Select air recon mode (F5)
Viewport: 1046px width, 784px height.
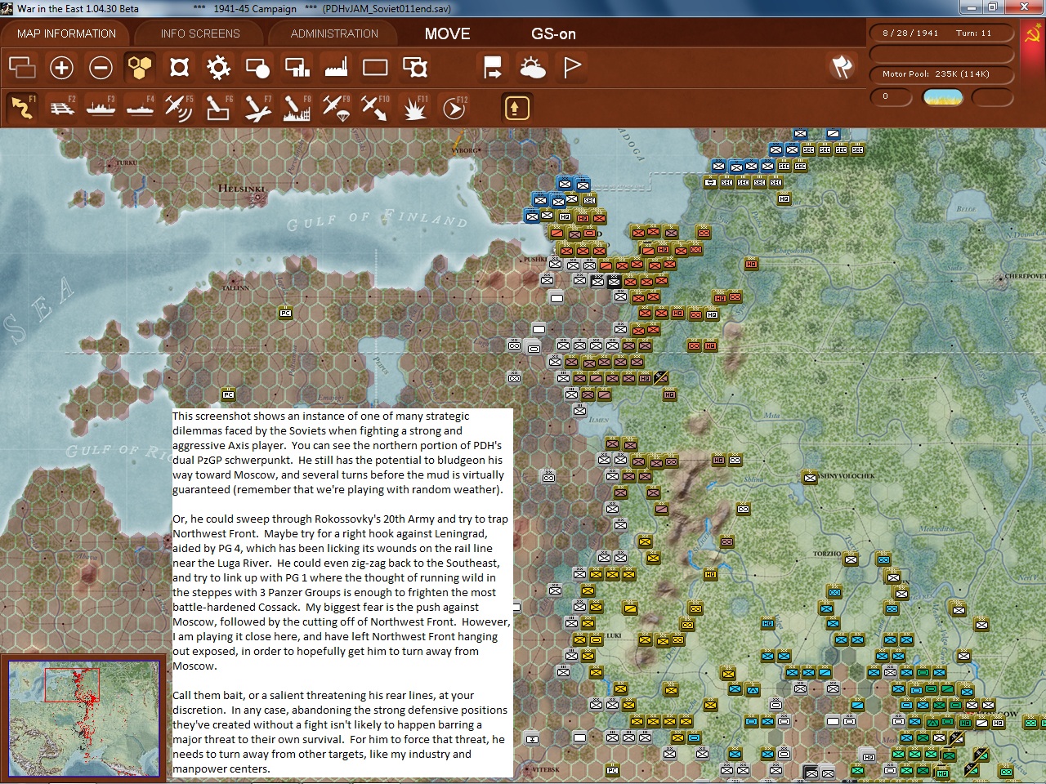[x=179, y=108]
